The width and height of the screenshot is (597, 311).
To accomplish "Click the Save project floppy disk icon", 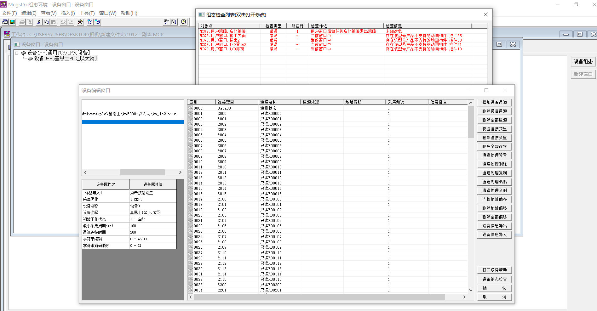I will coord(12,22).
